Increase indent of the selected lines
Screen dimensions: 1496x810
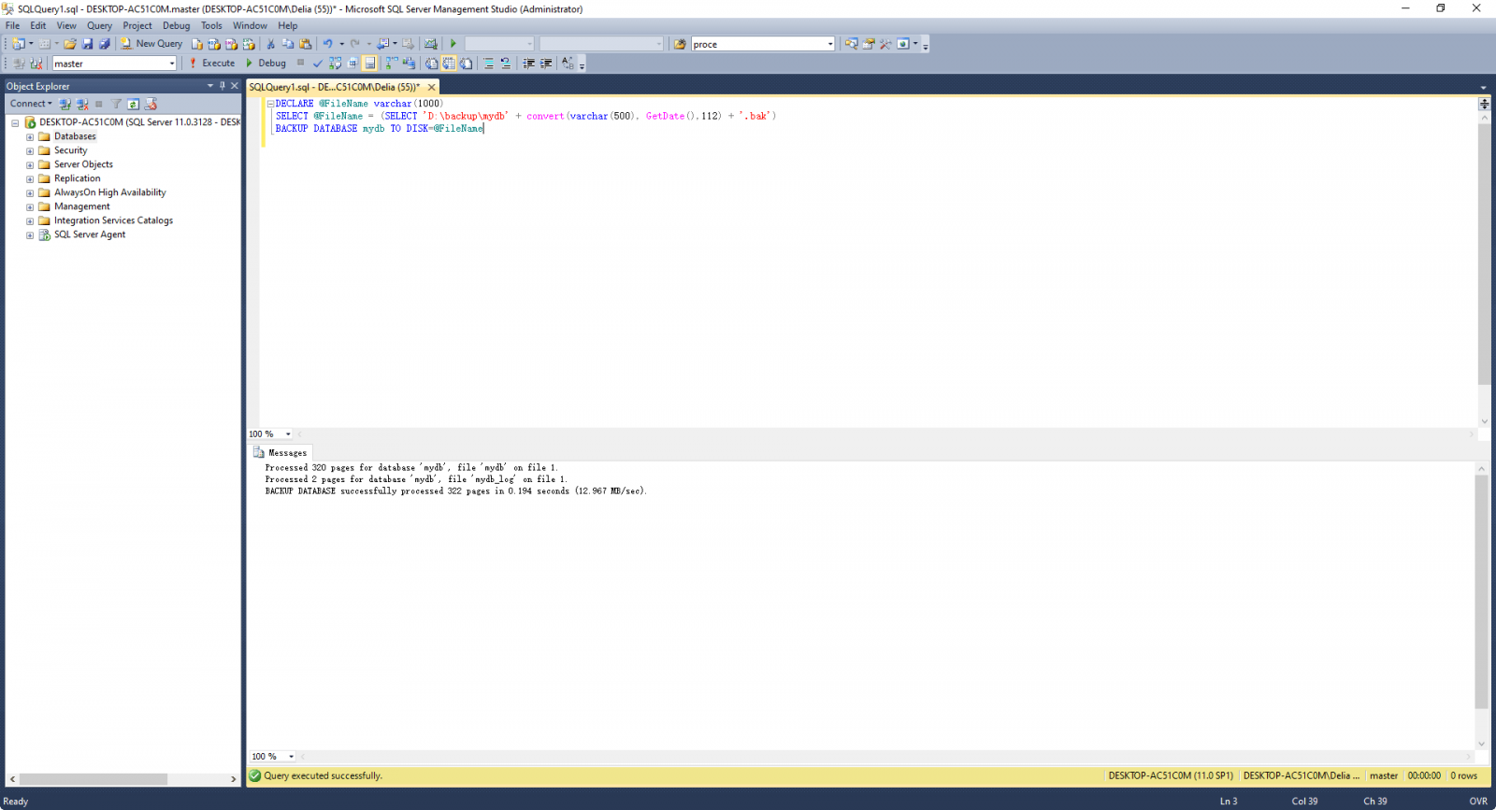tap(546, 64)
